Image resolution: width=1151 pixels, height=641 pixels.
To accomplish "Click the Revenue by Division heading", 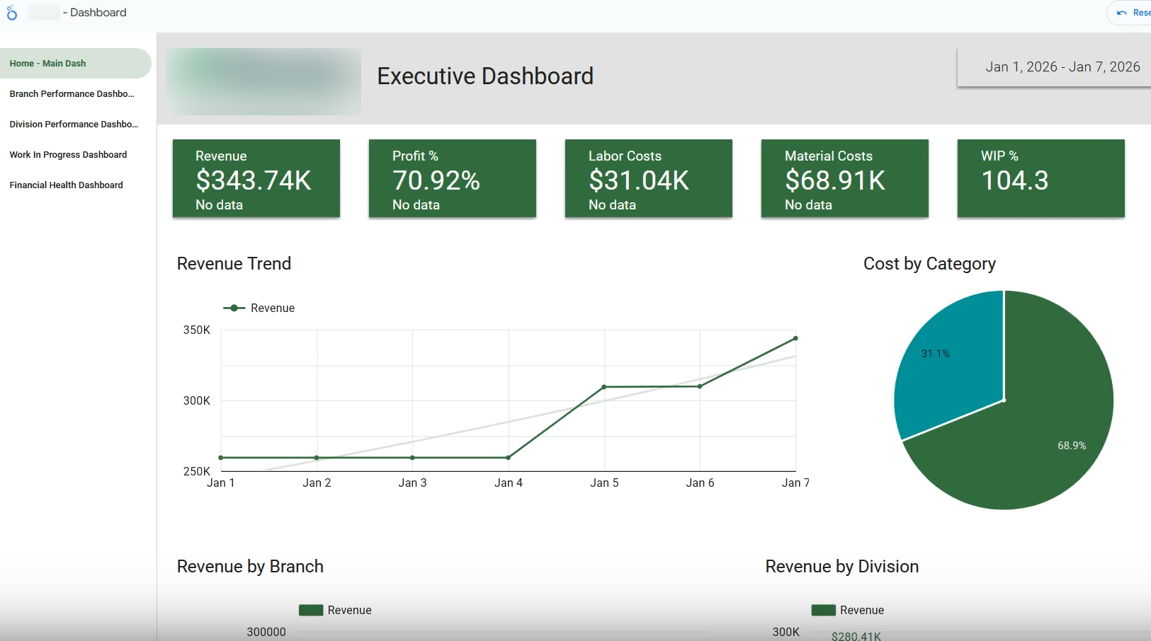I will point(842,567).
